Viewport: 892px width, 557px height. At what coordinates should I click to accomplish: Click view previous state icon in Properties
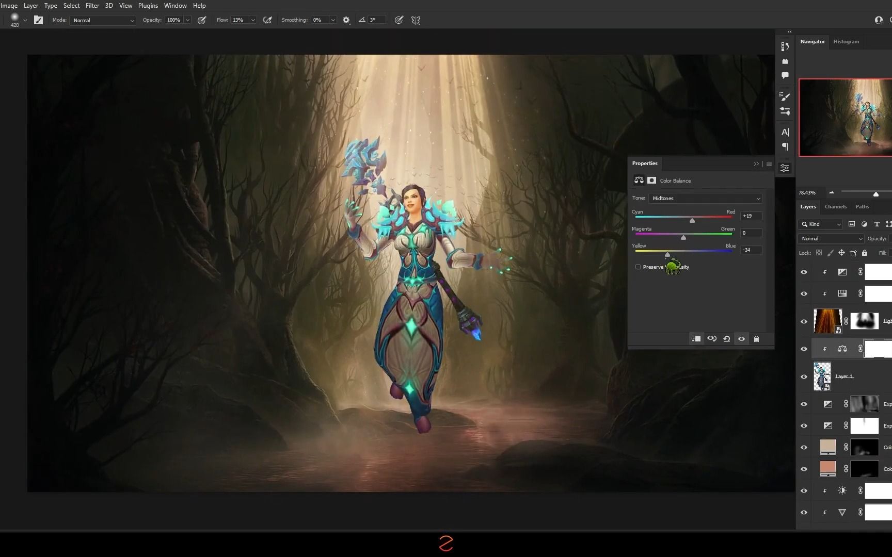(712, 339)
